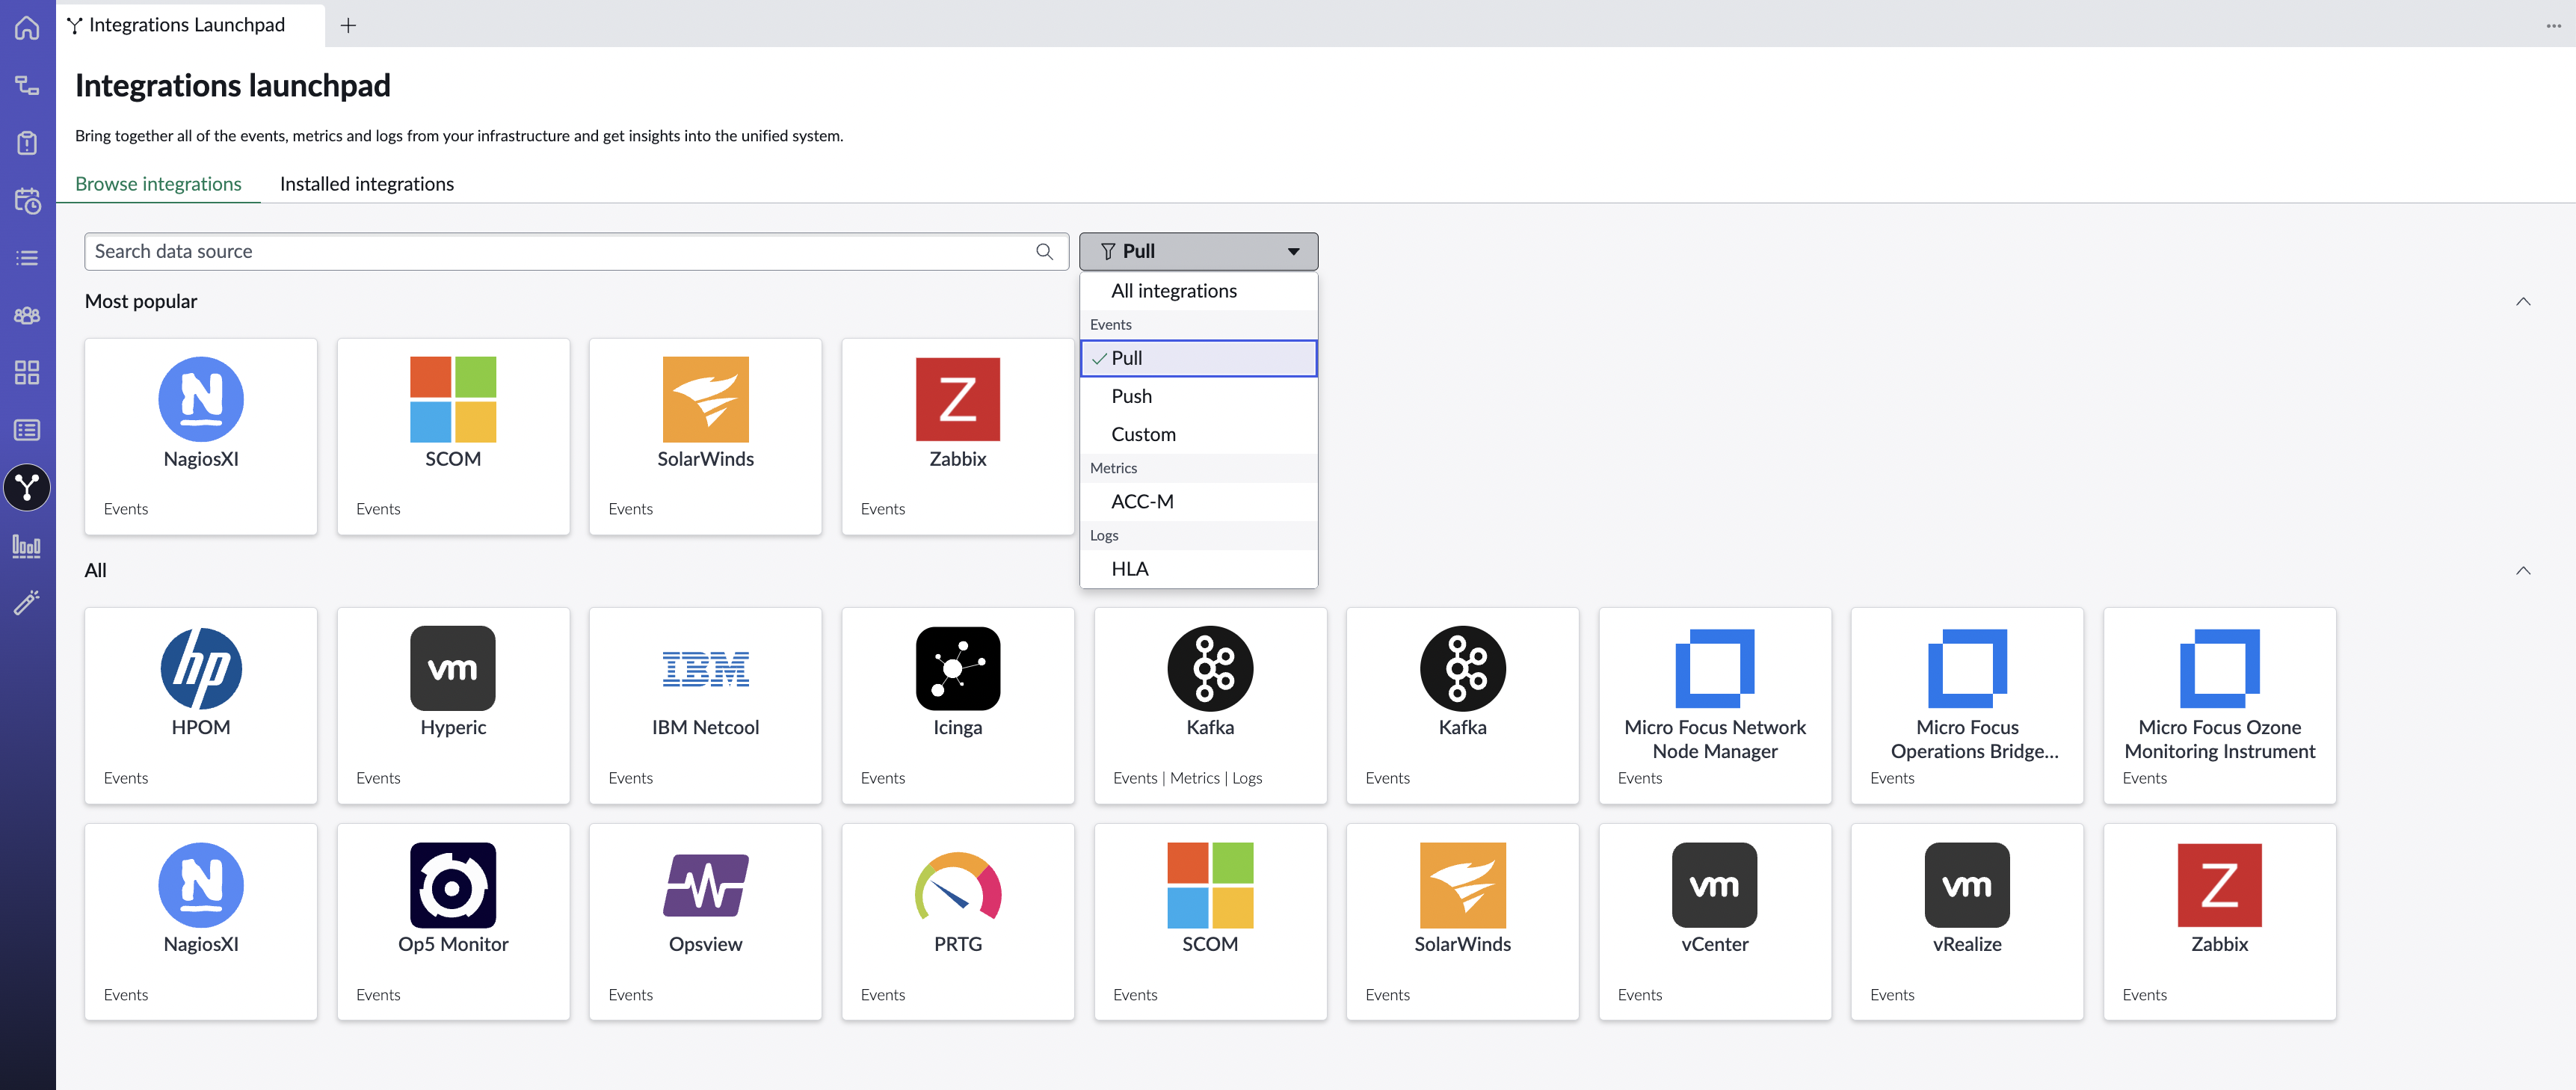Open Micro Focus Network Node Manager card
The width and height of the screenshot is (2576, 1090).
pyautogui.click(x=1715, y=706)
